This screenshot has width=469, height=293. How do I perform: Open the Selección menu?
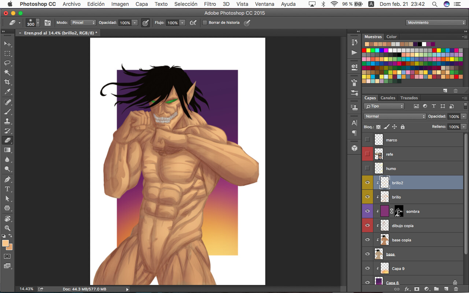tap(186, 4)
